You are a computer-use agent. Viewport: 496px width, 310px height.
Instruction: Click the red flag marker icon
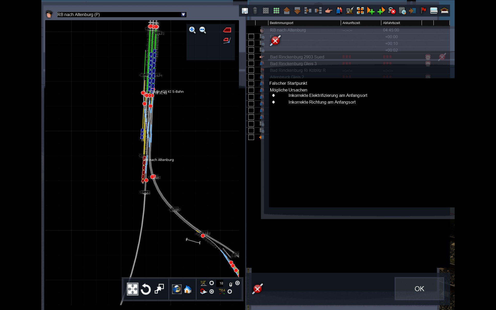(x=423, y=11)
